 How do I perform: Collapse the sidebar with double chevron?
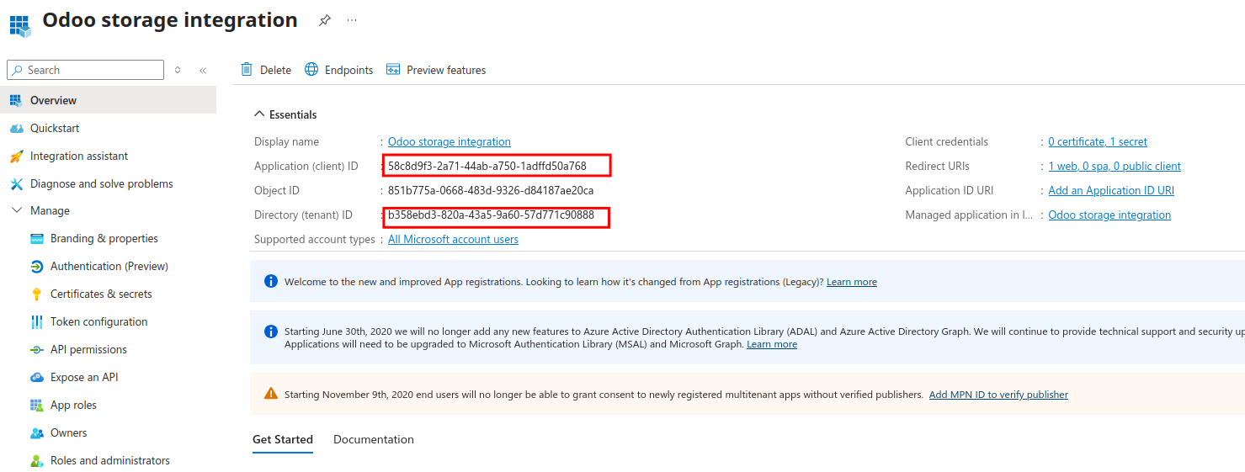pos(203,70)
